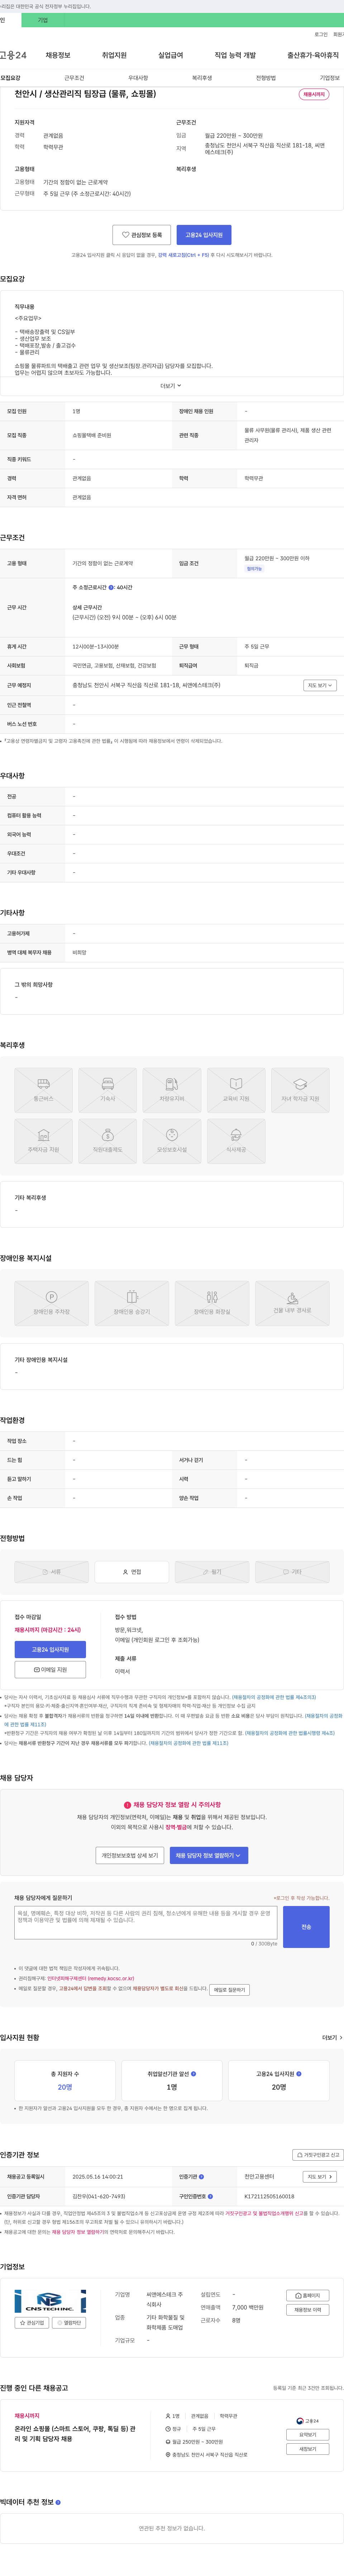Click the 요약보기 button

point(308,2435)
